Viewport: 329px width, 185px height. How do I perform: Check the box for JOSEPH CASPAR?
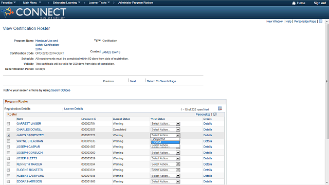coord(8,147)
